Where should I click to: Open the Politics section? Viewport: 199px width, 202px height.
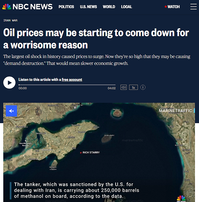point(66,7)
